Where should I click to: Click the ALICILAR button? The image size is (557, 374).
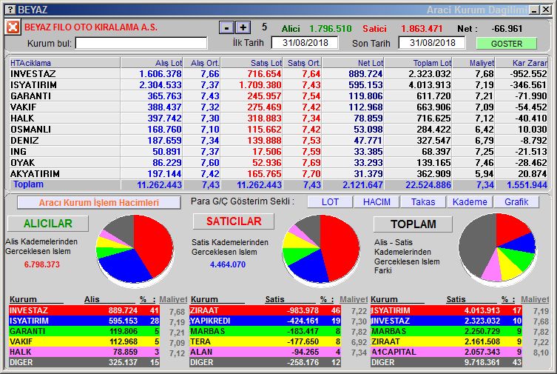point(48,224)
